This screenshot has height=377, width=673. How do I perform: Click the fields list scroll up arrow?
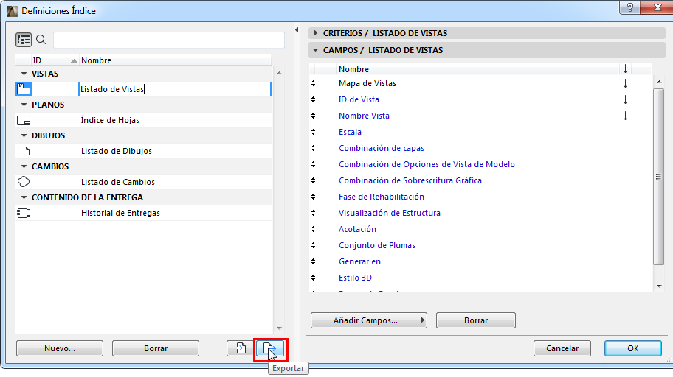(x=659, y=82)
